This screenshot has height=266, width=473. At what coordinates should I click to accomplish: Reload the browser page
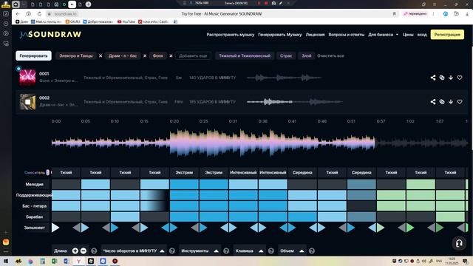click(39, 14)
